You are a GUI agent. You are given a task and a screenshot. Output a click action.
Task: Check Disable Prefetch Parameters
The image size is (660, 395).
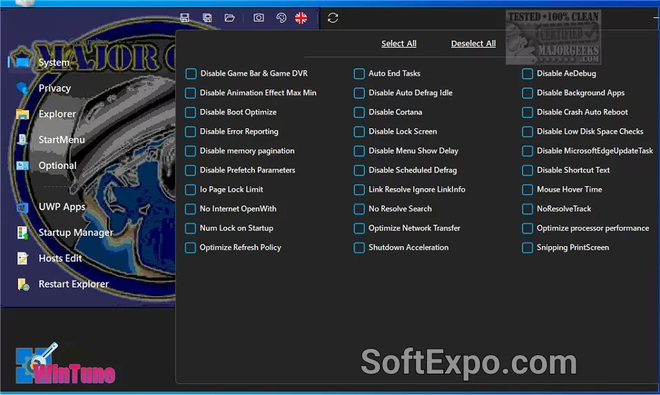(x=190, y=170)
